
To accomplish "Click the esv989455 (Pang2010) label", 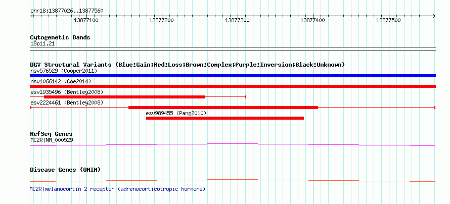I will coord(176,113).
